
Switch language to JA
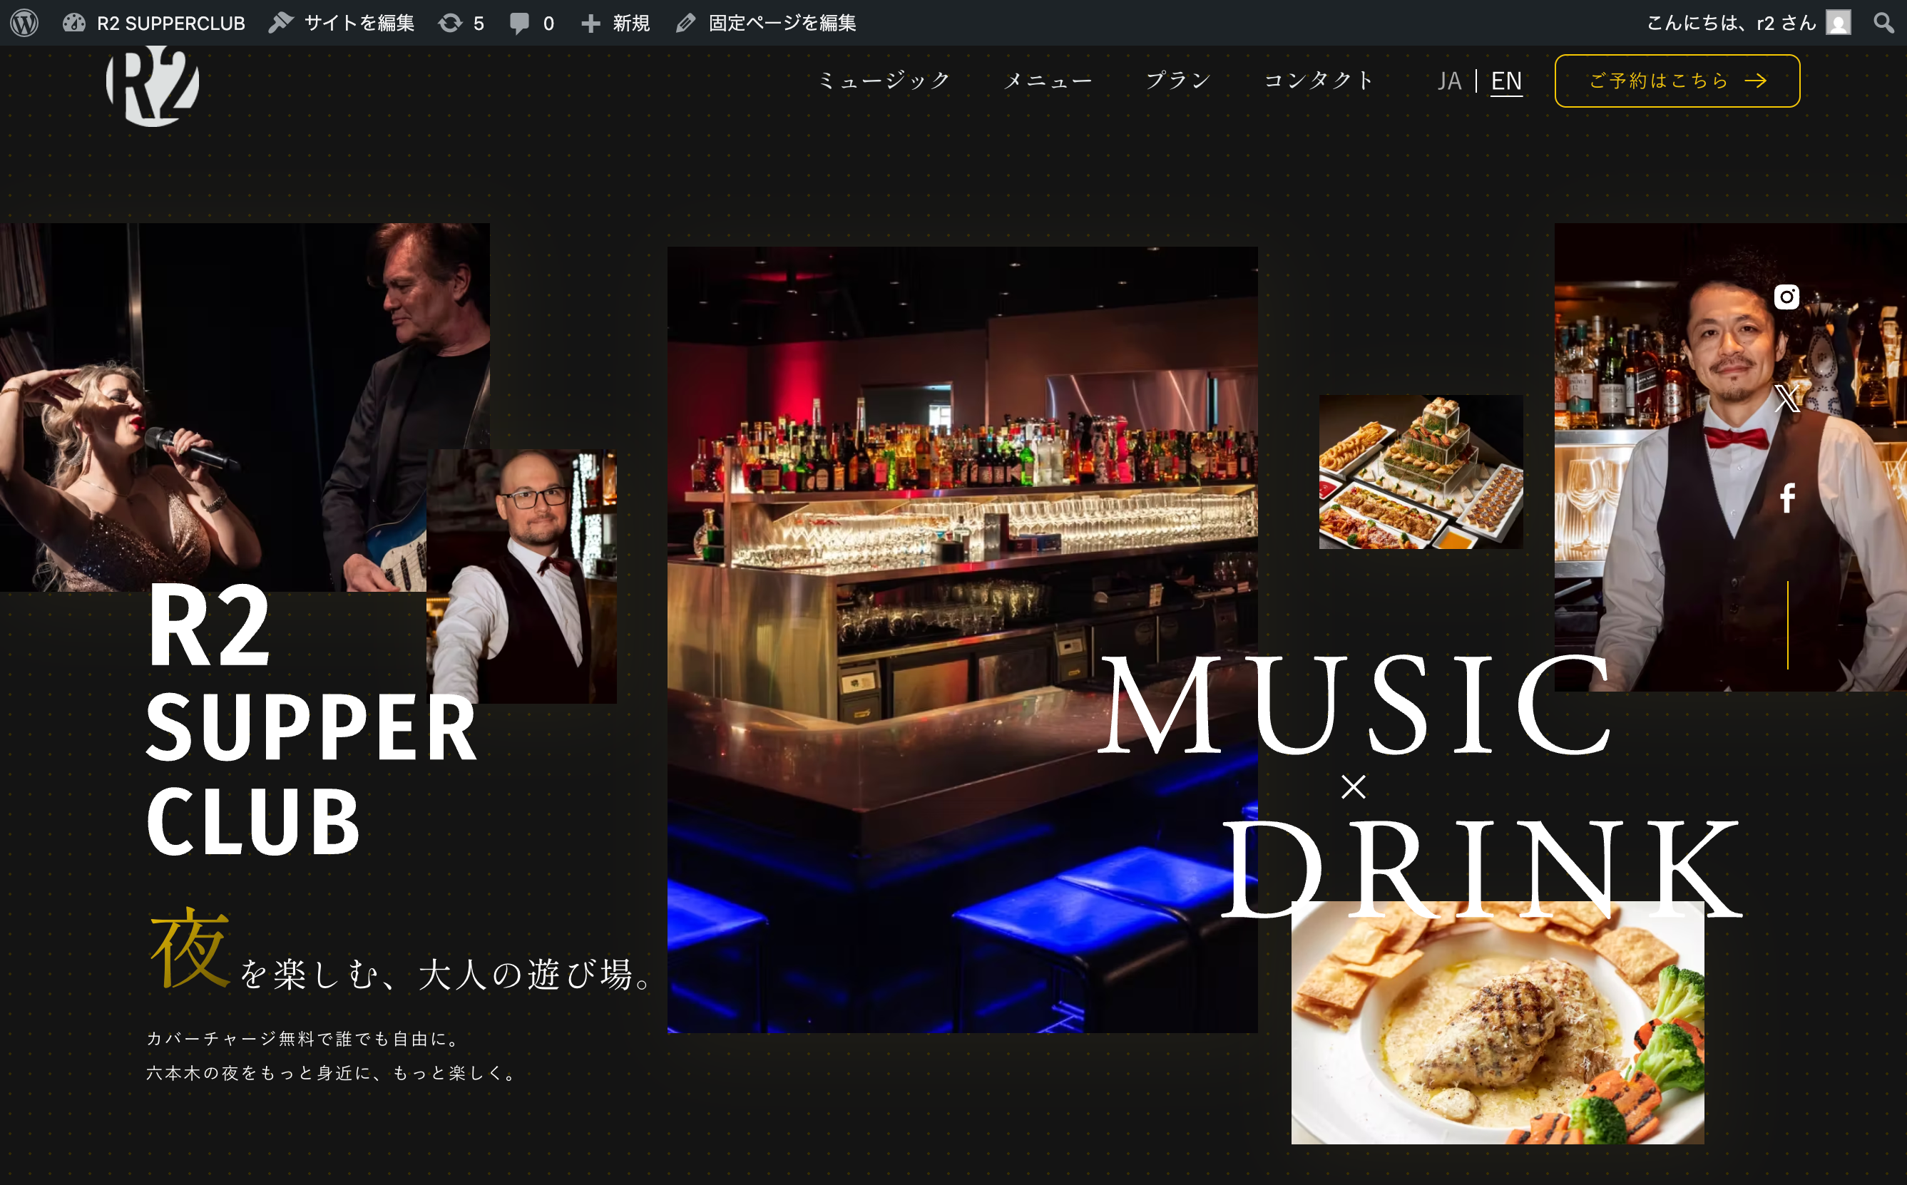coord(1449,81)
